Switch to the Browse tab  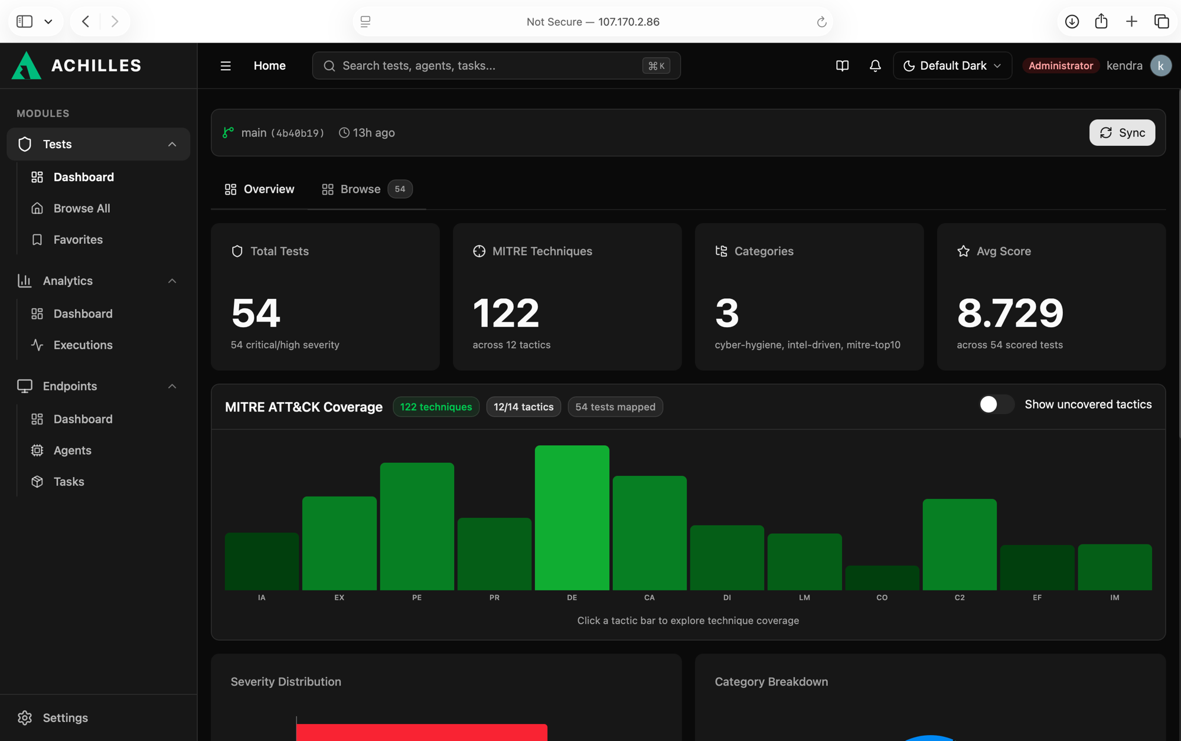click(366, 189)
